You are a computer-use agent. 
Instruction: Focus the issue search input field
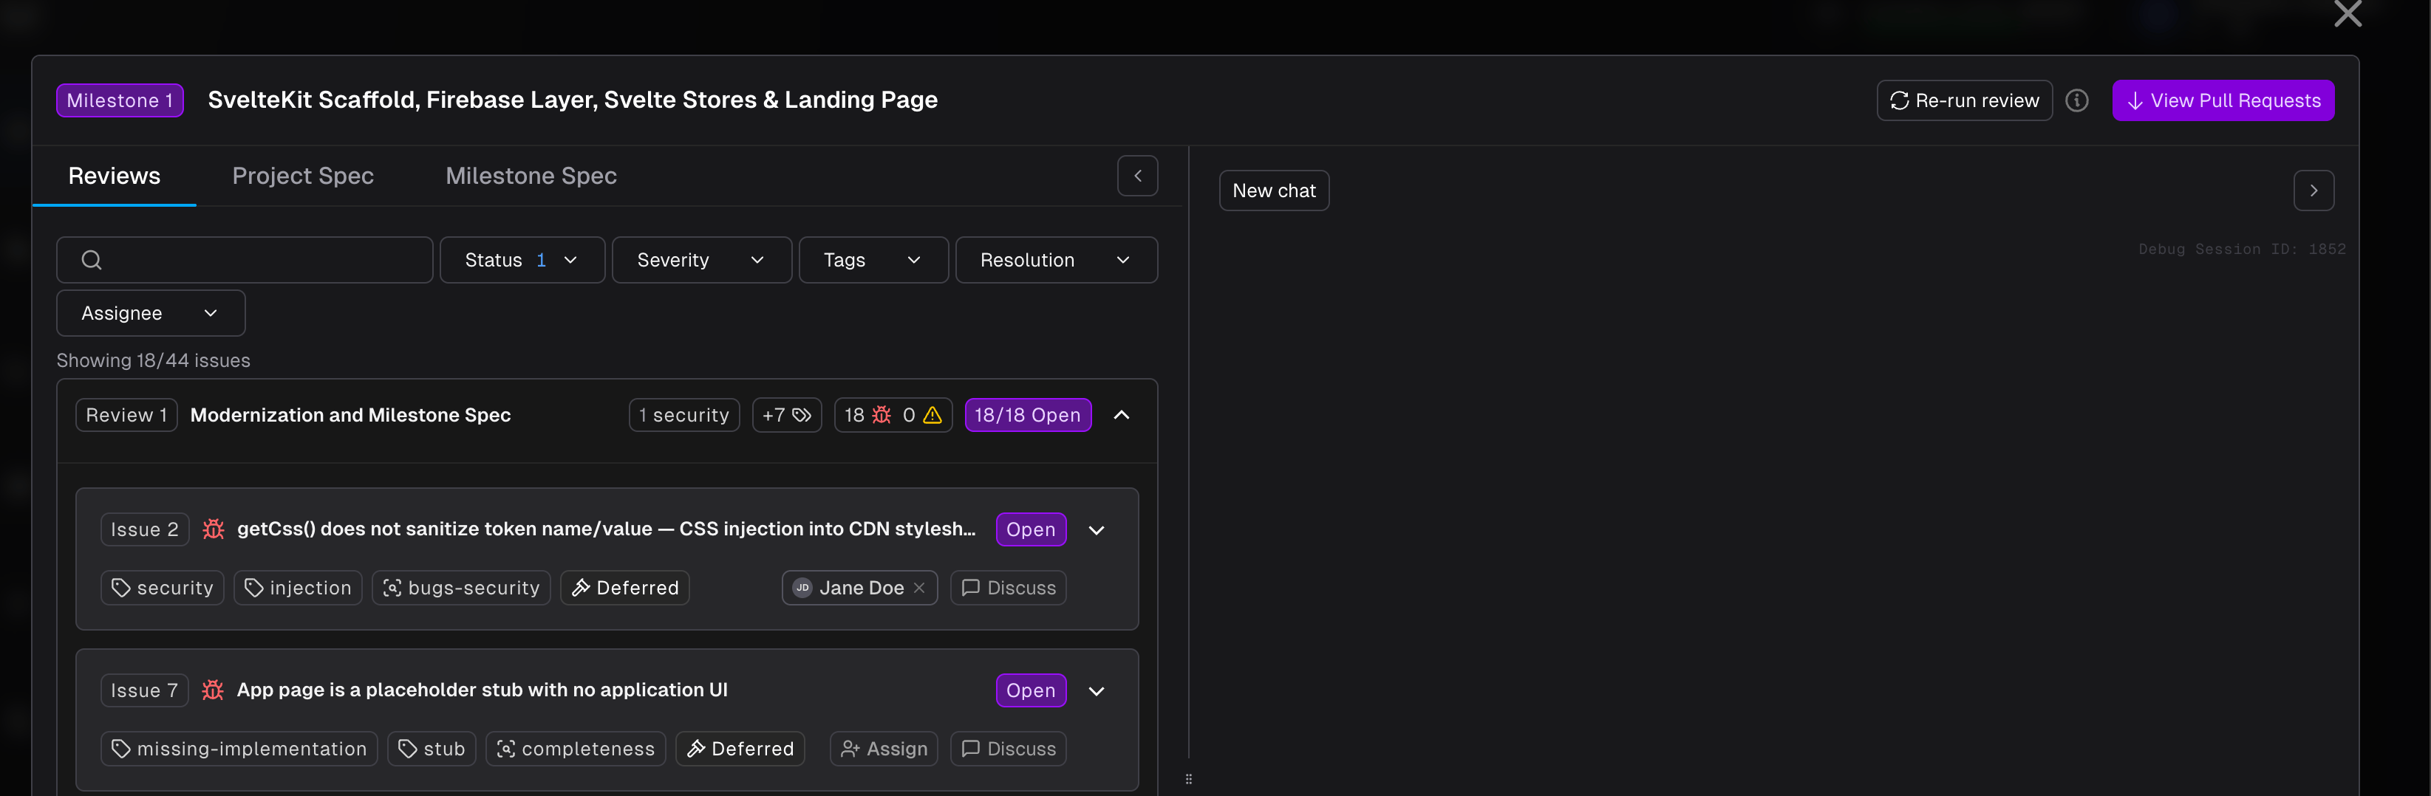click(x=245, y=261)
